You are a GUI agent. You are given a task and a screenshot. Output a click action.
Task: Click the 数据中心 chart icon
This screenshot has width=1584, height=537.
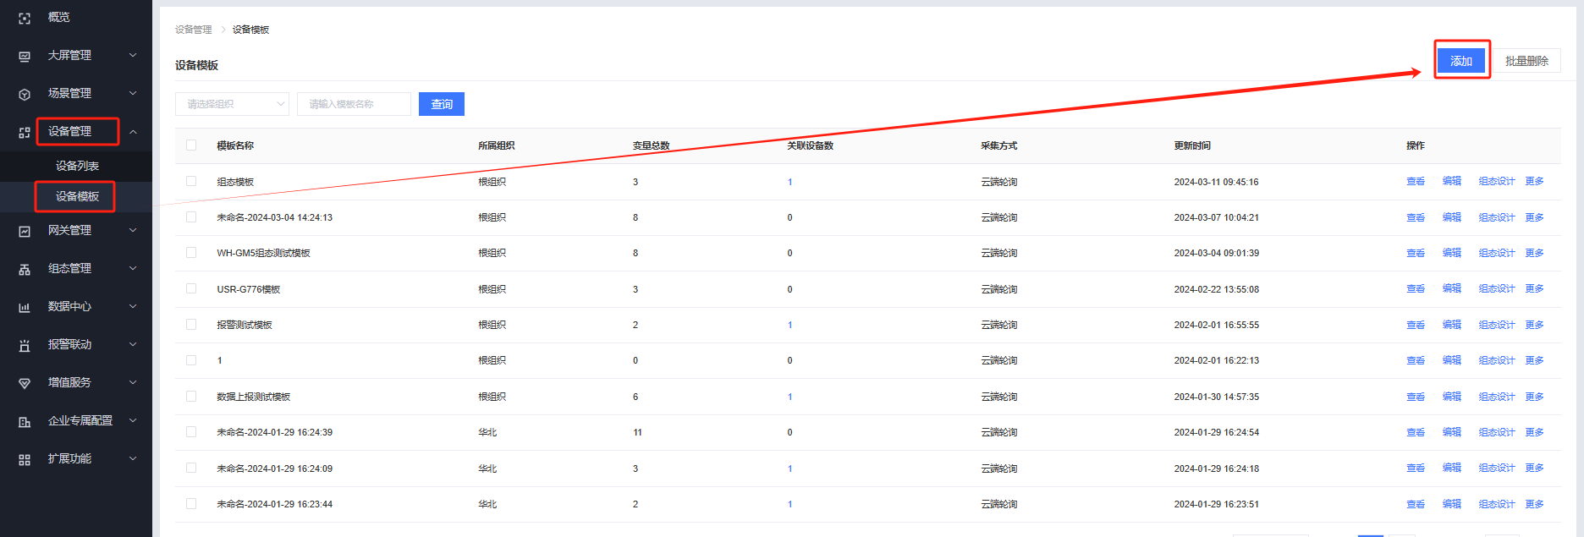pos(25,307)
